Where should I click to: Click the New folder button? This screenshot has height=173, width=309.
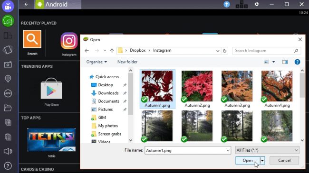[127, 62]
